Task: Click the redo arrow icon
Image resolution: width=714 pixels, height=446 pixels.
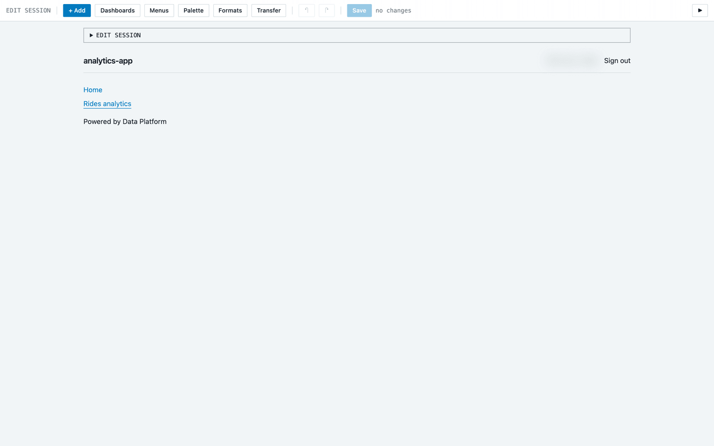Action: tap(326, 10)
